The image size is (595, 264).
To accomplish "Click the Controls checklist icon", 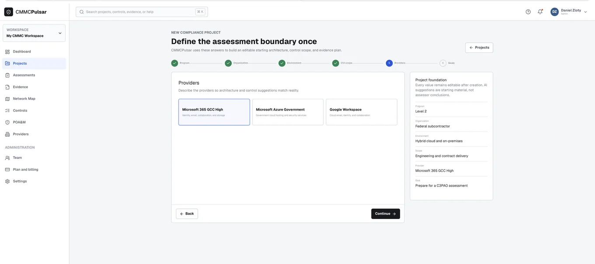I will point(7,111).
